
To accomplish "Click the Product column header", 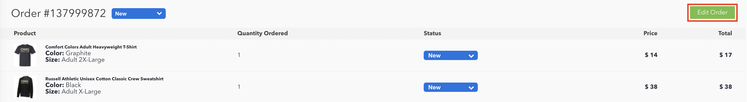I will tap(25, 33).
